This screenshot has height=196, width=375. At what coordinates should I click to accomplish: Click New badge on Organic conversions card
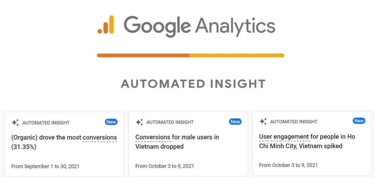[111, 122]
